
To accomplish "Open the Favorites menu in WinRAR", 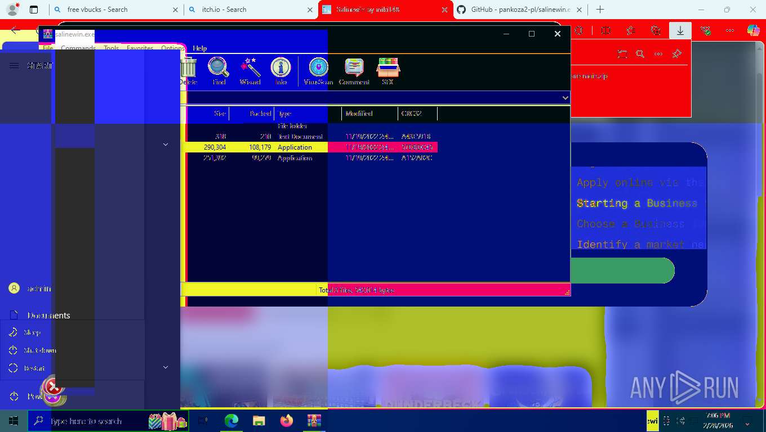I will 140,48.
